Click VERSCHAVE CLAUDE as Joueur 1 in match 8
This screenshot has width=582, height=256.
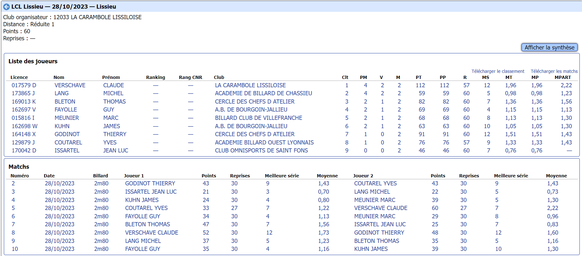coord(152,233)
